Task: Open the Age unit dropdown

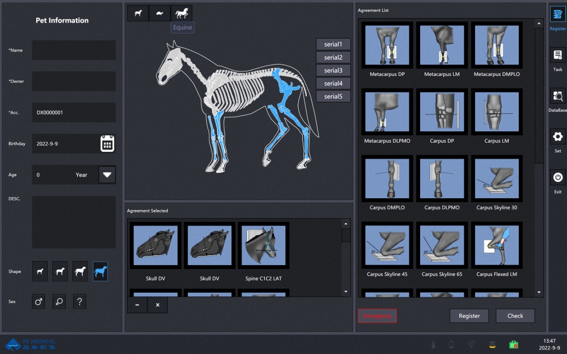Action: (107, 174)
